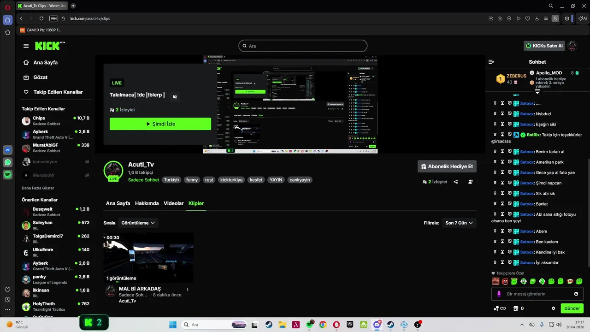590x332 pixels.
Task: Focus the Bir mesaj gönderin chat box
Action: click(537, 294)
